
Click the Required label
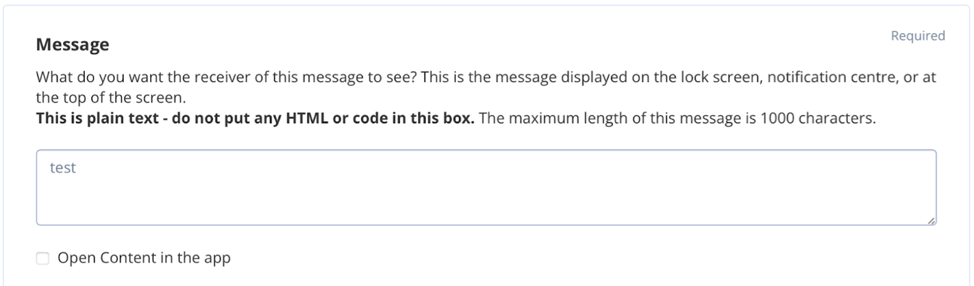(x=918, y=35)
